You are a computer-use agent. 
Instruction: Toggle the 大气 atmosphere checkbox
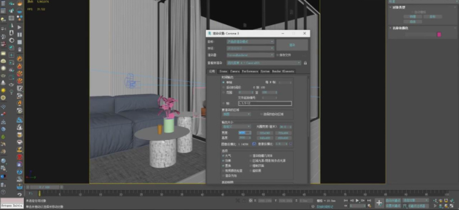tap(224, 156)
